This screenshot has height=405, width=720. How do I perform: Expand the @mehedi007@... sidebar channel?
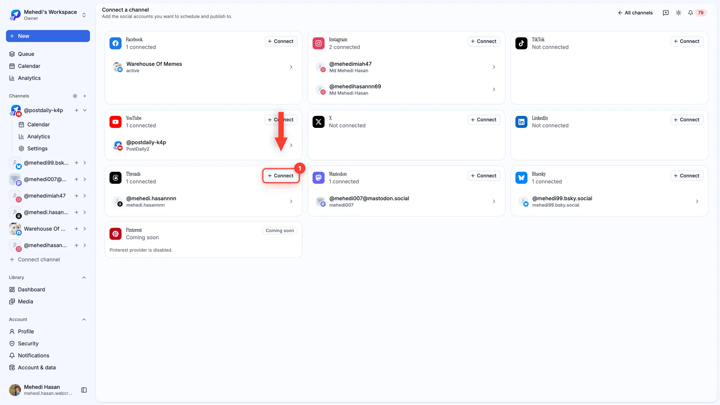coord(85,179)
